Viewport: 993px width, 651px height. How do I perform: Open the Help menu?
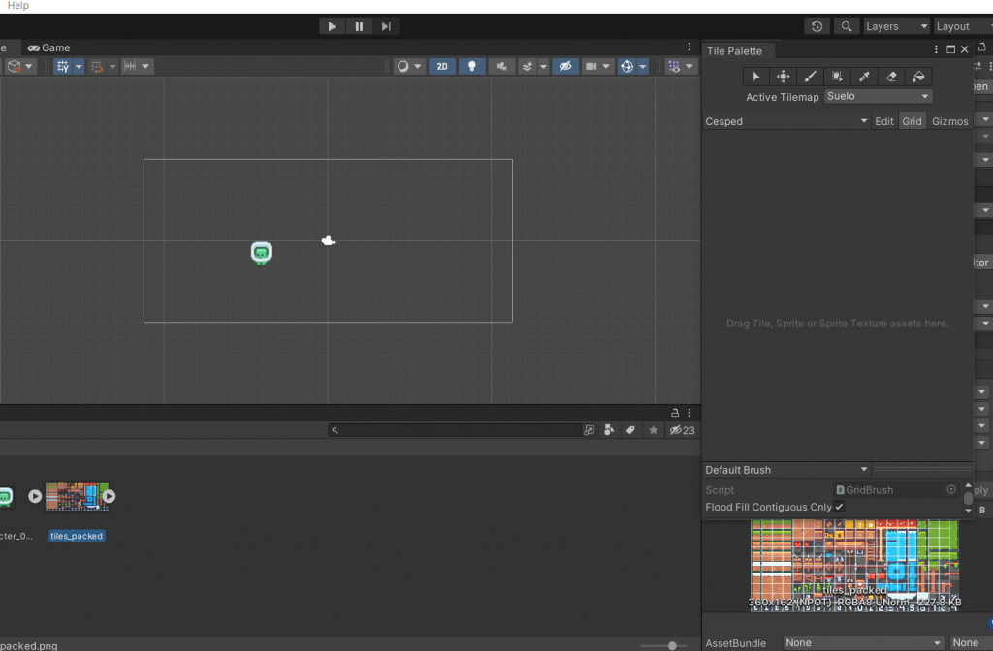pyautogui.click(x=16, y=6)
